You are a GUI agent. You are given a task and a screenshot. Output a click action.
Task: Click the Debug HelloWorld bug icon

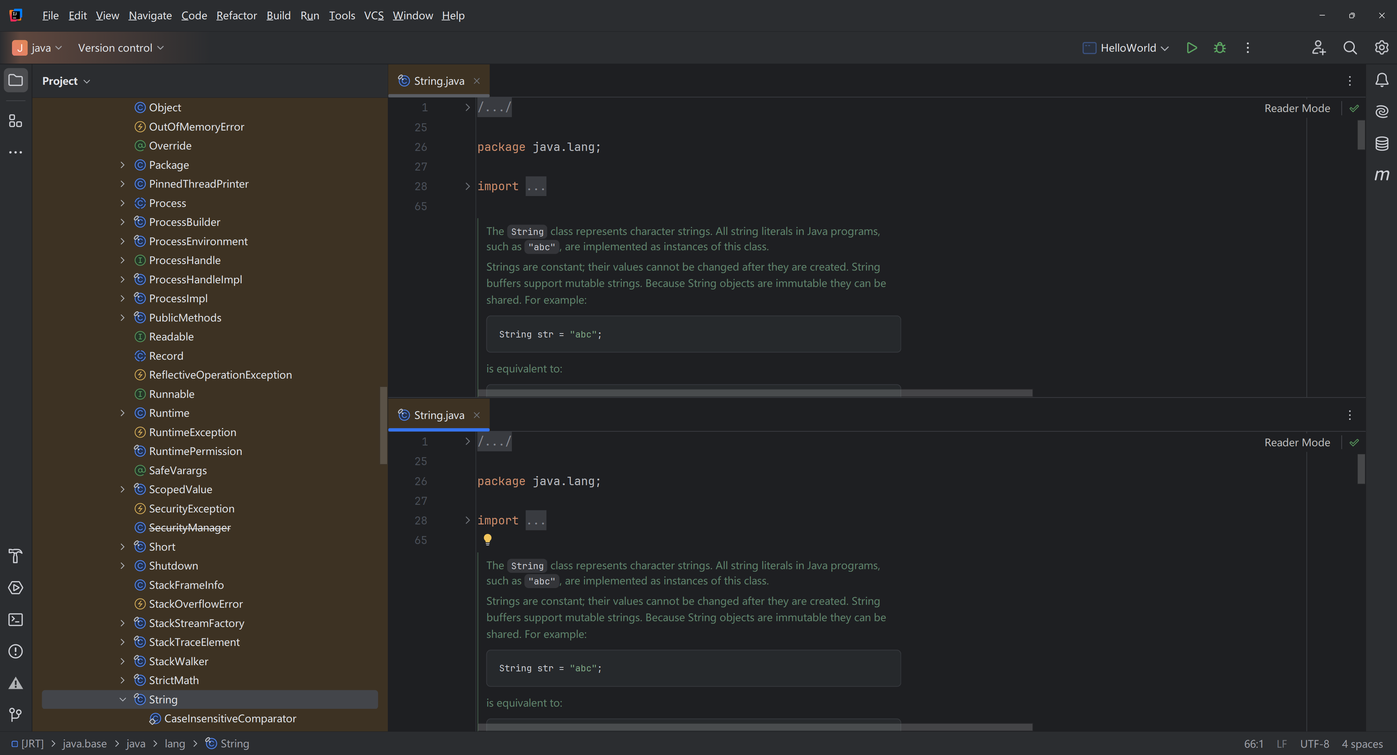1220,48
